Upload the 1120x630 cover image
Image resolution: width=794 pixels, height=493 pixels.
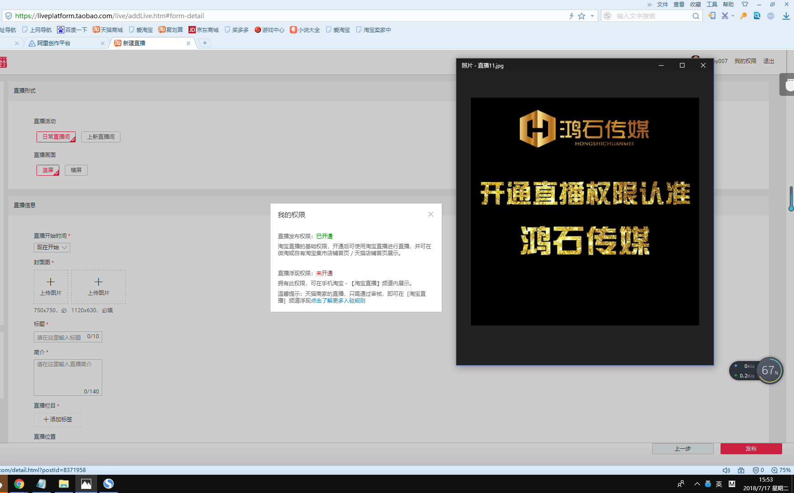coord(99,287)
